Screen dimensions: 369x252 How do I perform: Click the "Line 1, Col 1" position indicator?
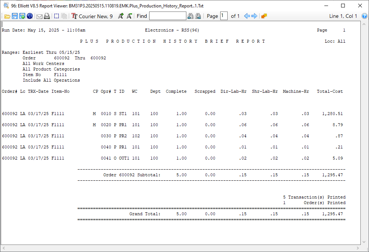[343, 16]
